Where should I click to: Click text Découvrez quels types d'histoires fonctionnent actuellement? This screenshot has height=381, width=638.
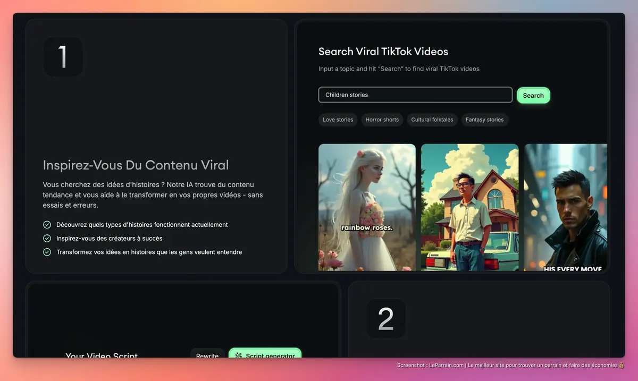(x=142, y=225)
